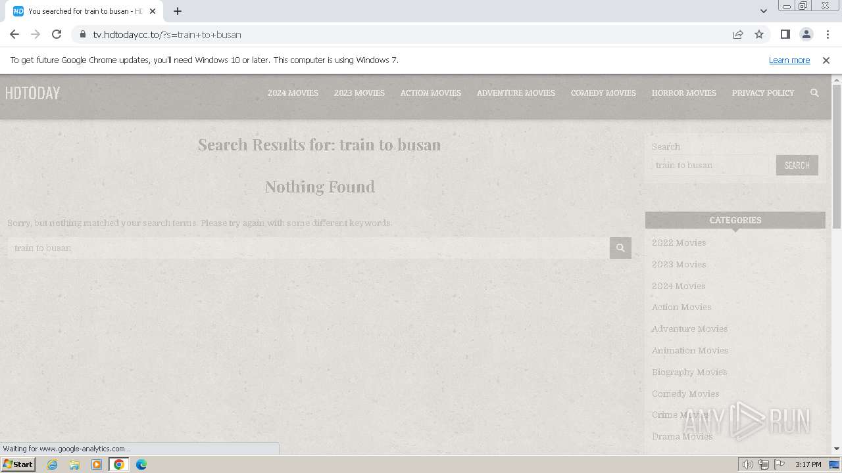Submit the sidebar SEARCH button
Image resolution: width=842 pixels, height=473 pixels.
click(797, 165)
